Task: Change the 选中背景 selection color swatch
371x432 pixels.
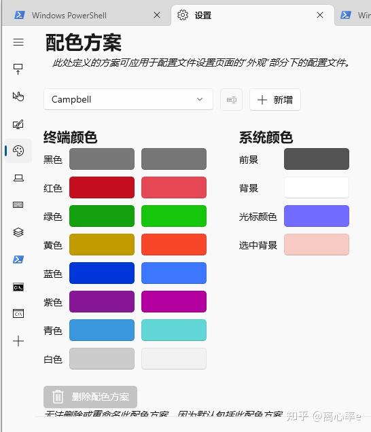Action: click(x=317, y=245)
